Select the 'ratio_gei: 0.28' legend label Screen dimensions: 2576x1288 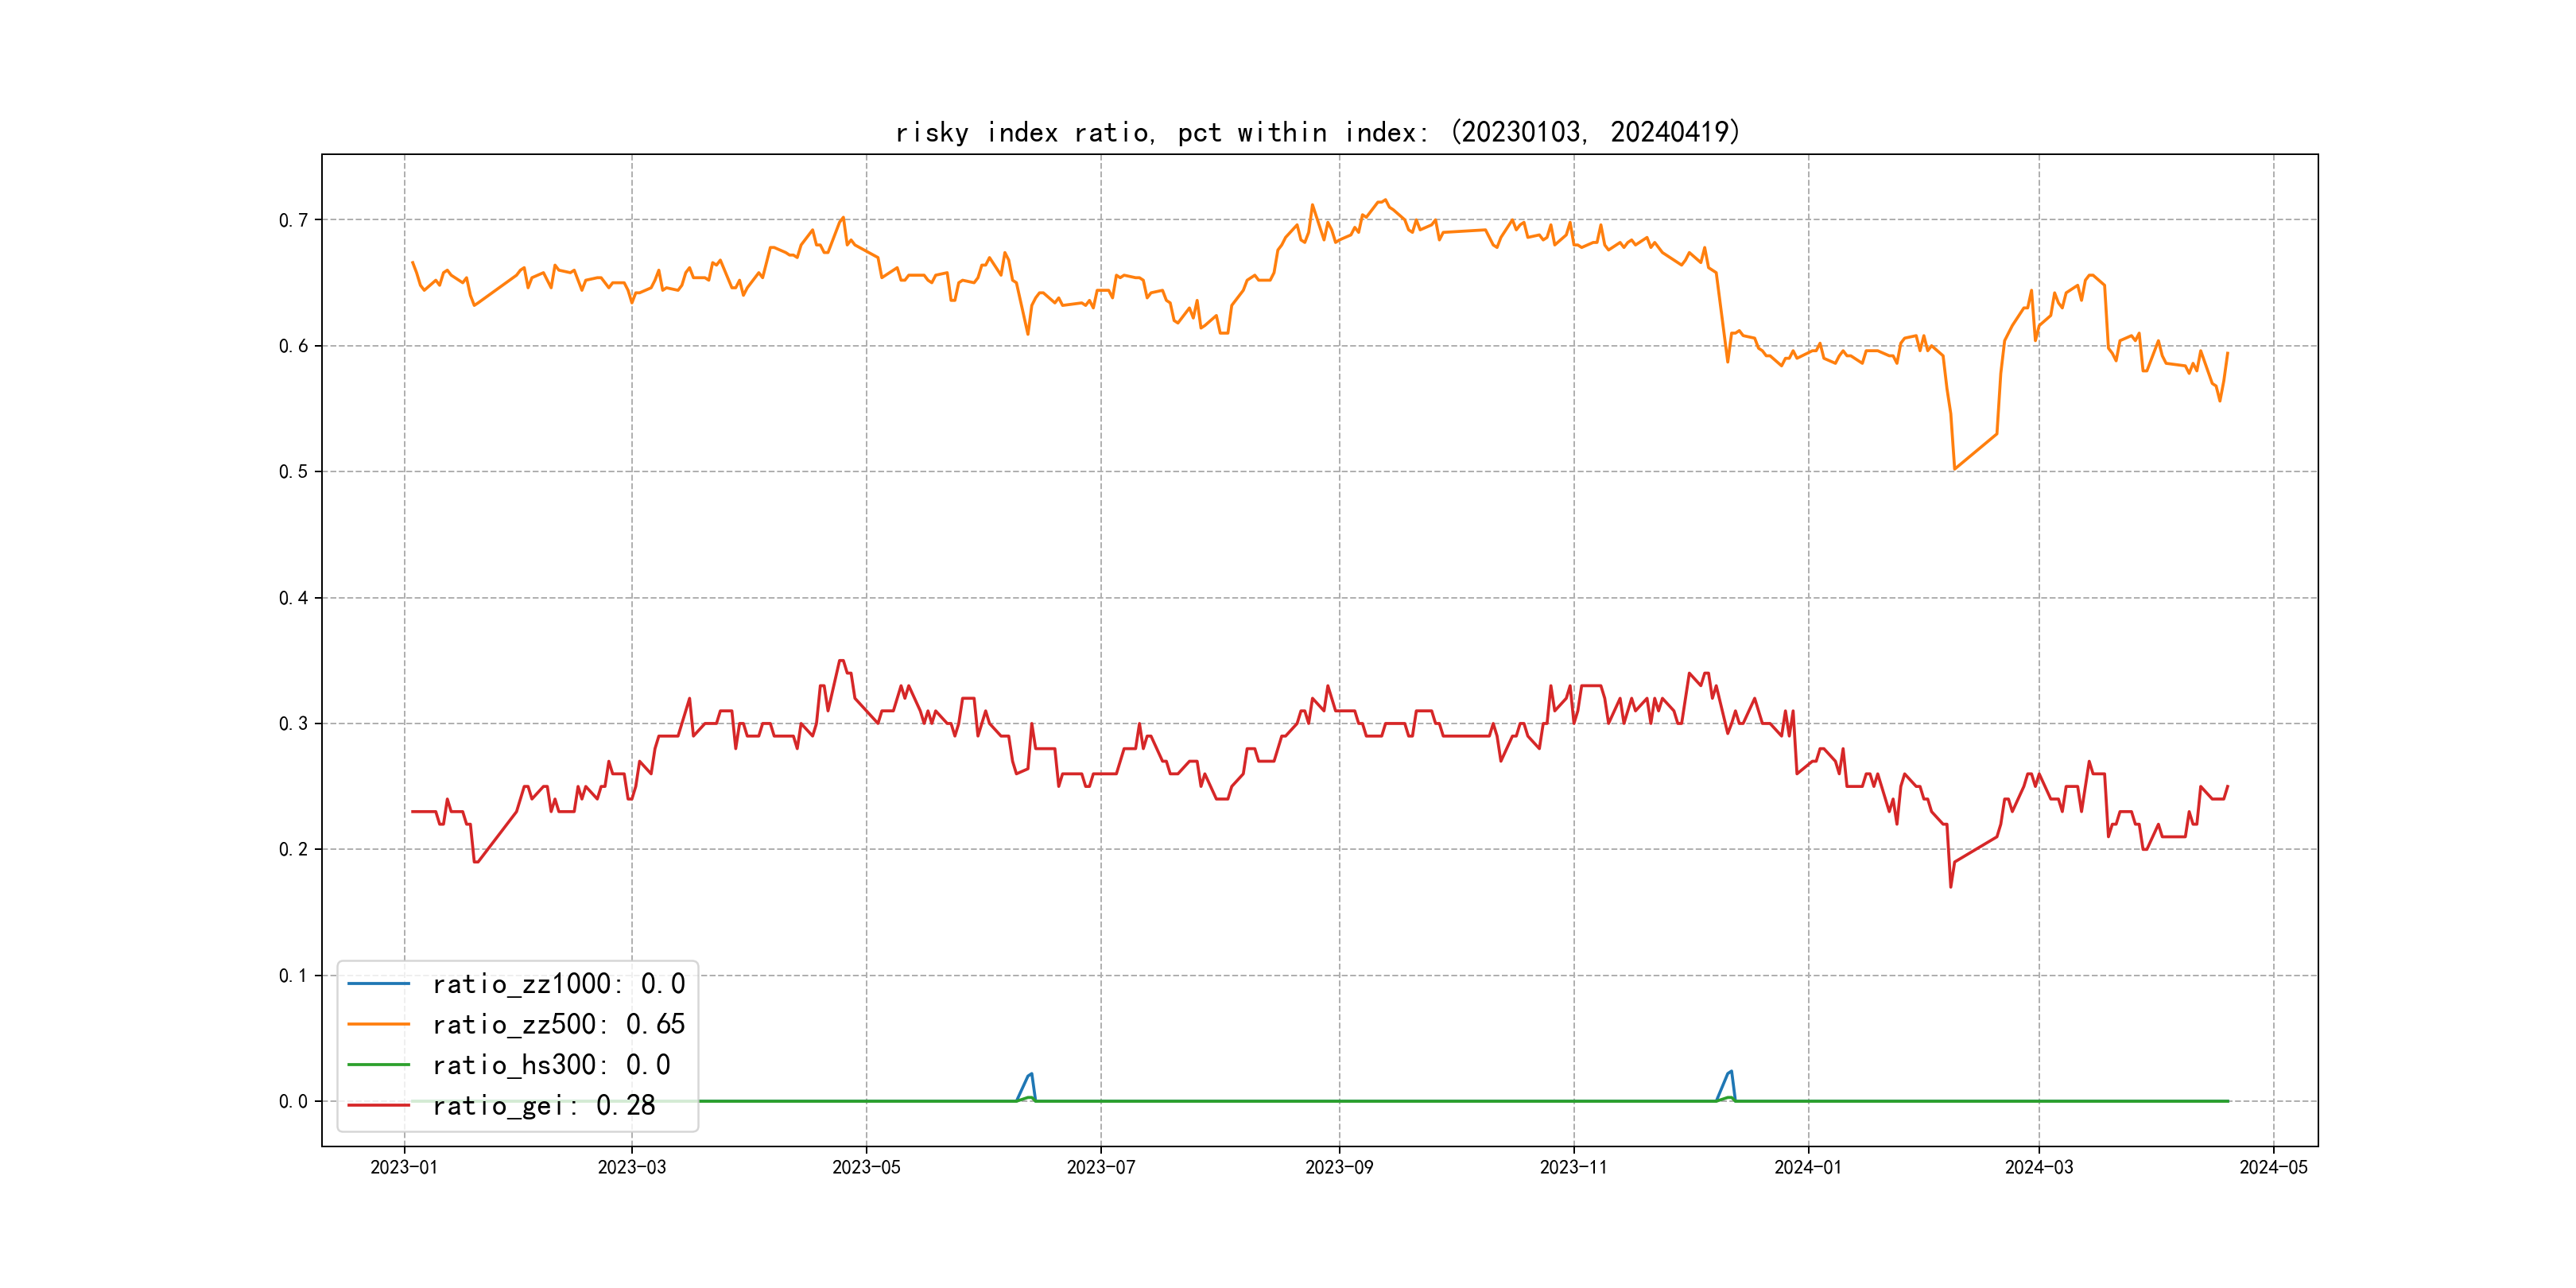pos(543,1105)
